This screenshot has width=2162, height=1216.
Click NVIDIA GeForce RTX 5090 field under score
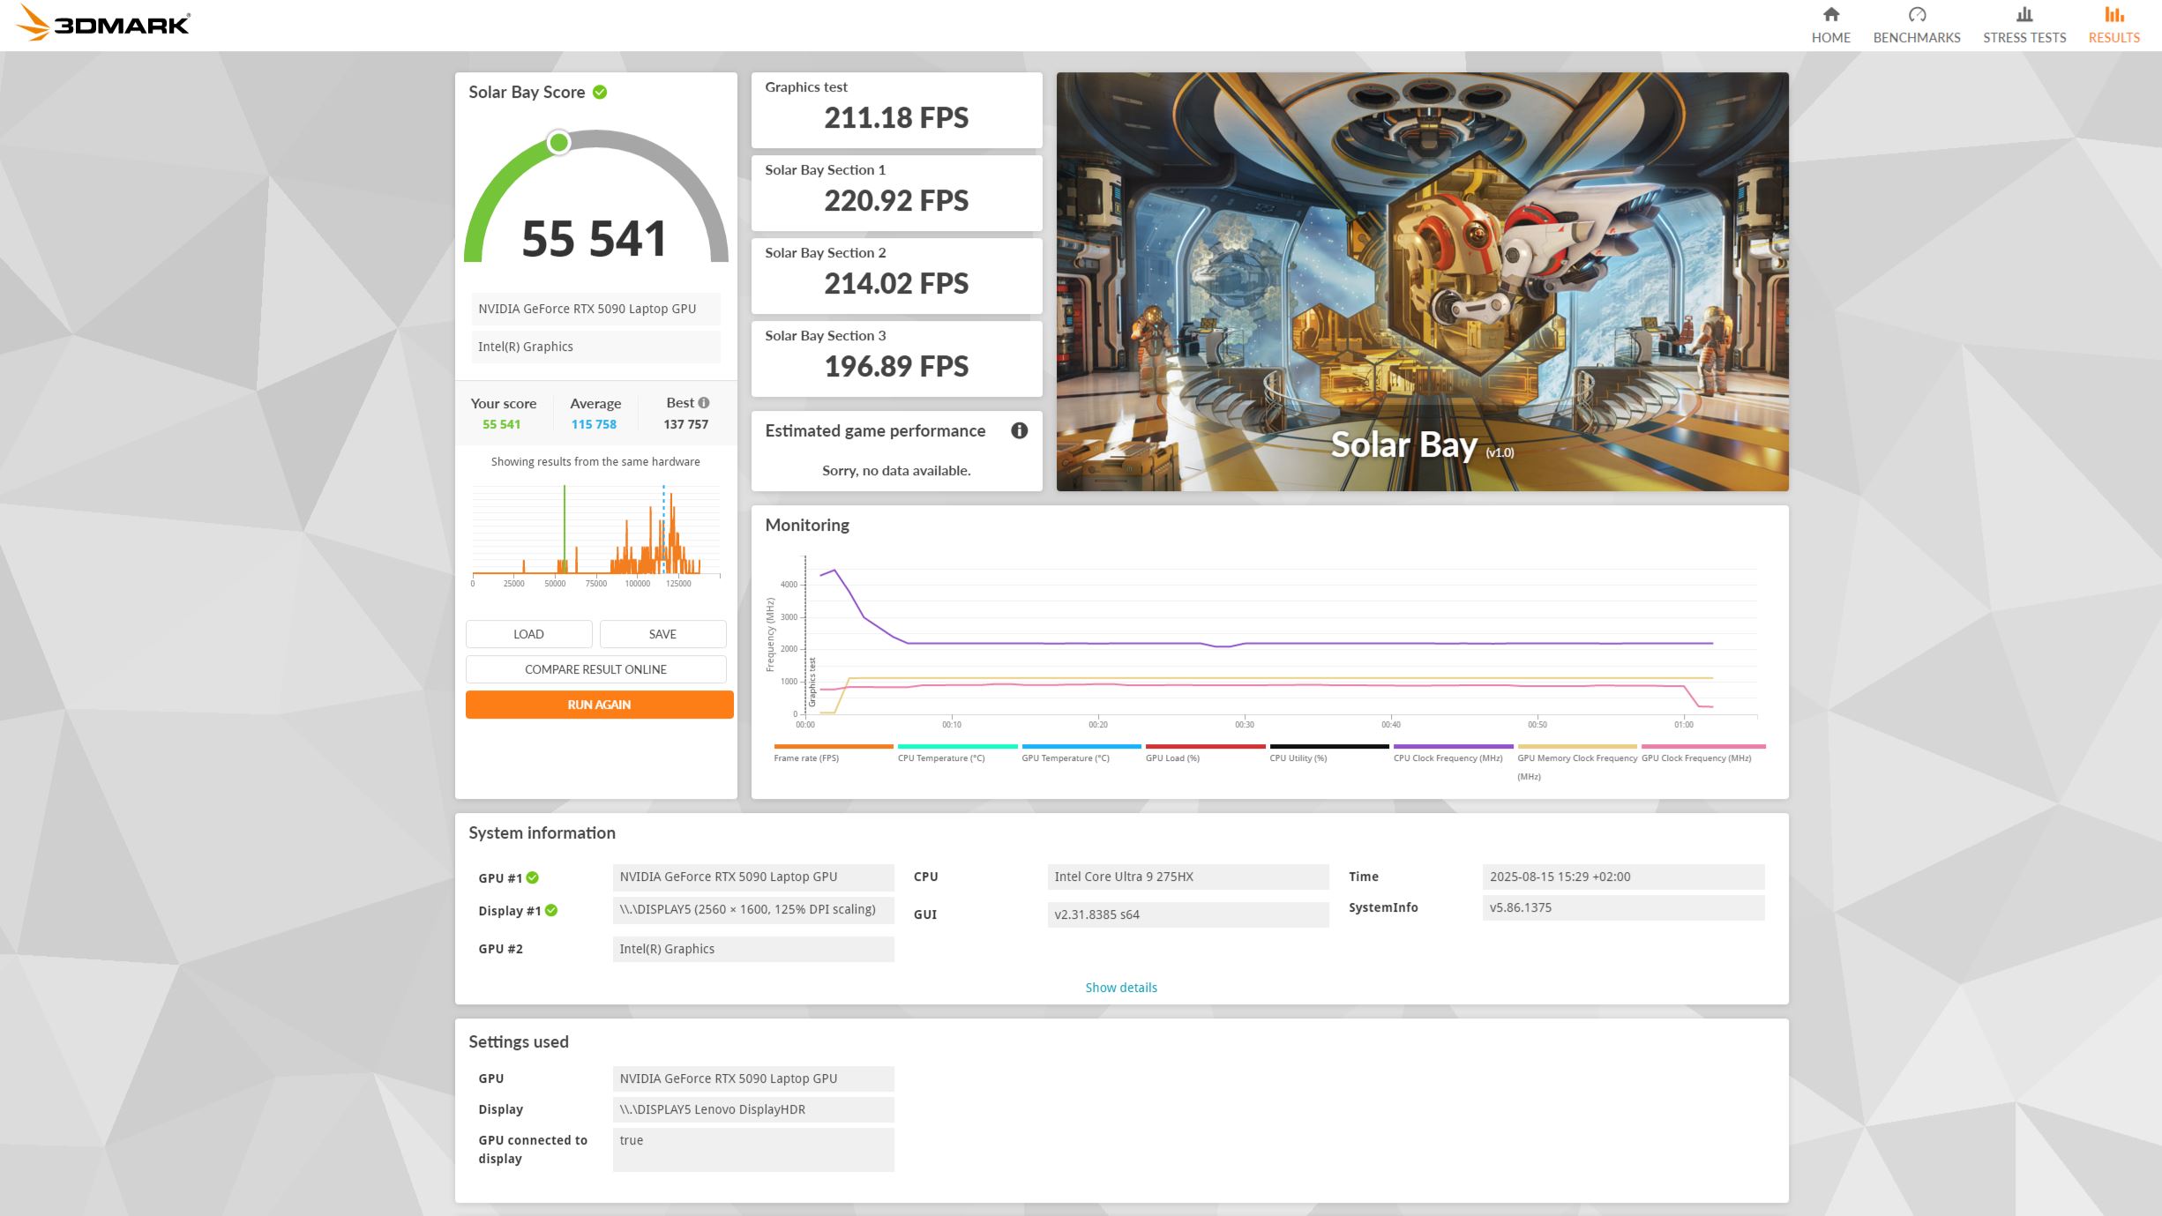pyautogui.click(x=596, y=309)
